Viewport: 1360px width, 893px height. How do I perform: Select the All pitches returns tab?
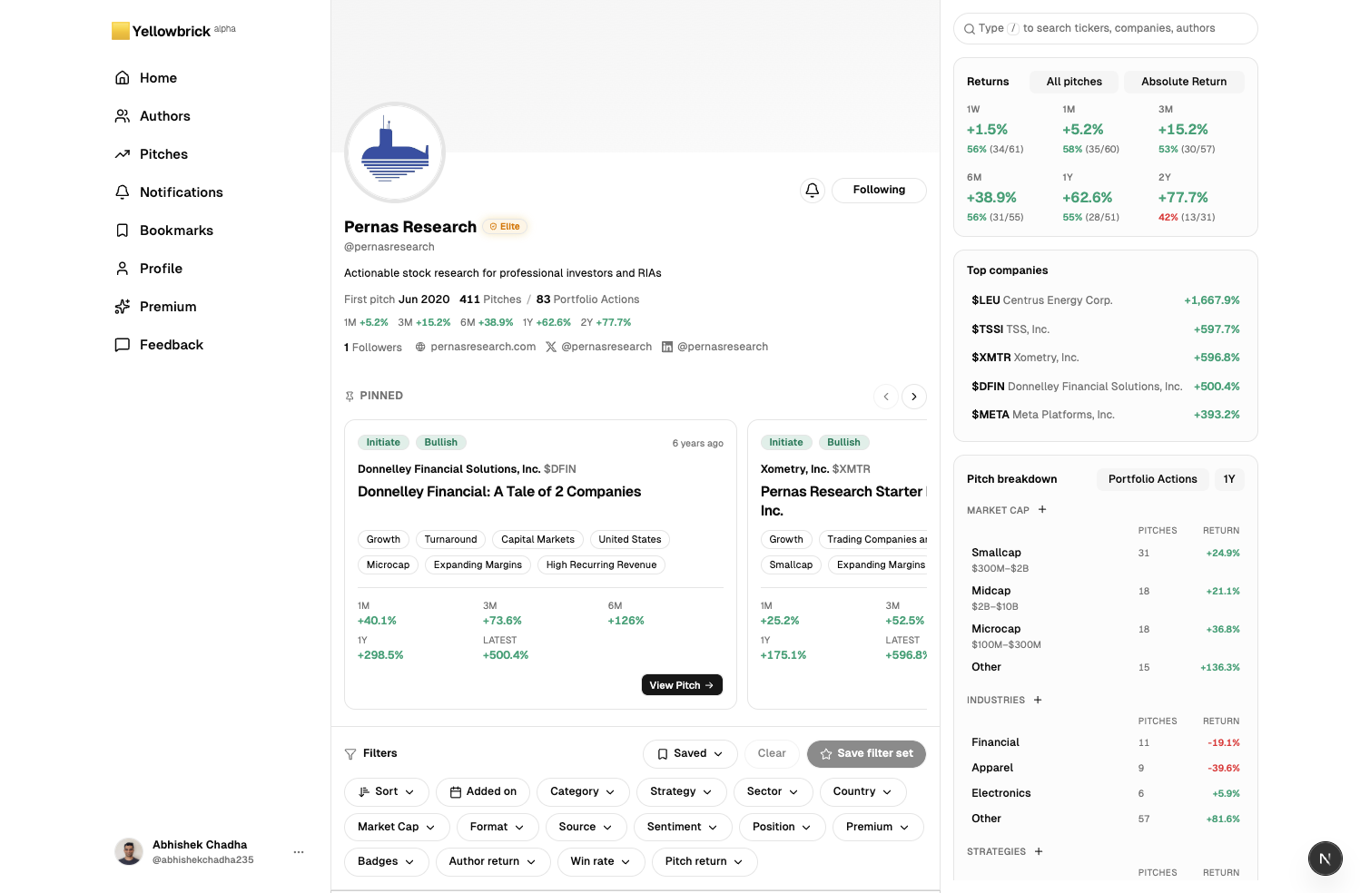(1074, 82)
